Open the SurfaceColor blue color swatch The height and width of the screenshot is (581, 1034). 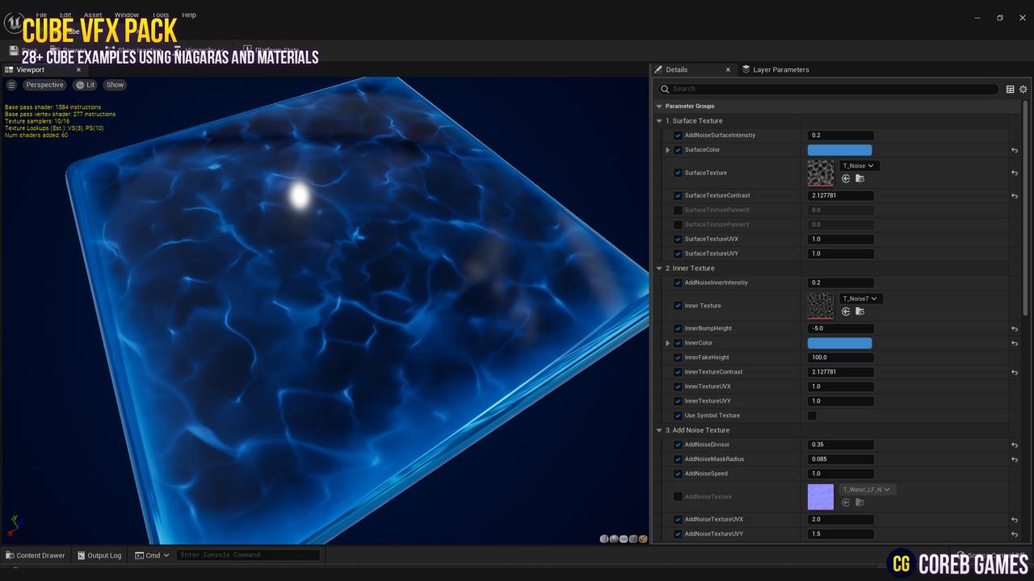[839, 150]
